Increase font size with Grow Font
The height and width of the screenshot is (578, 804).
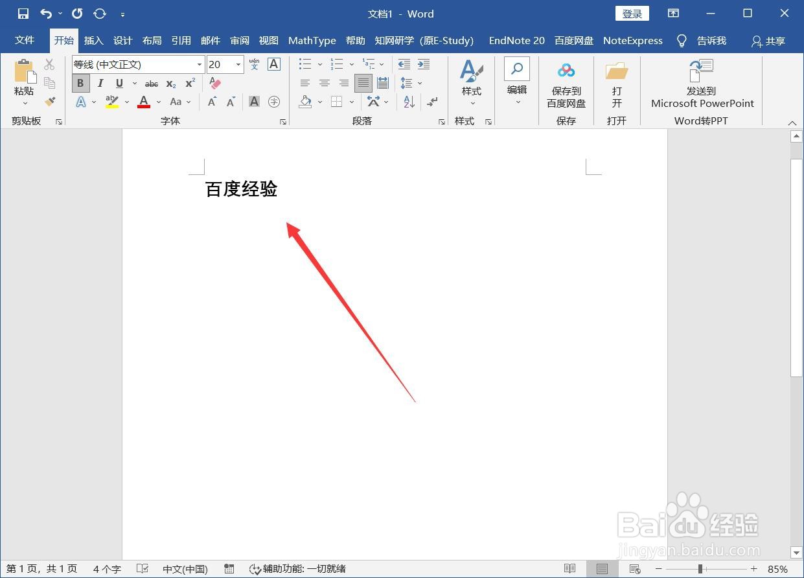click(x=212, y=102)
